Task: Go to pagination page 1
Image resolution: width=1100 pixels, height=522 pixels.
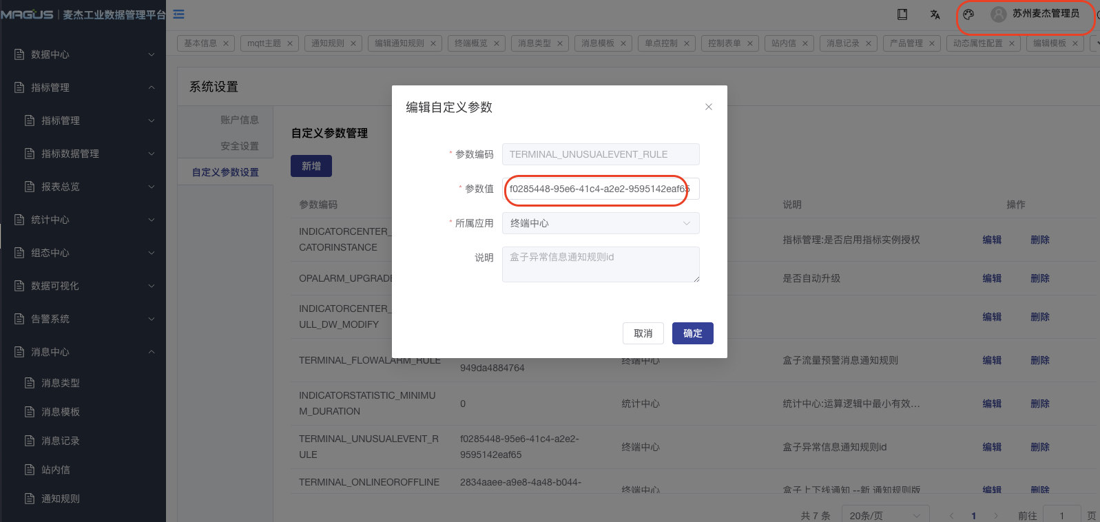Action: 974,516
